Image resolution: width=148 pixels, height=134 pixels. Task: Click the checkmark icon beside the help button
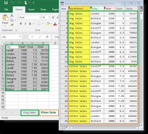pos(67,128)
